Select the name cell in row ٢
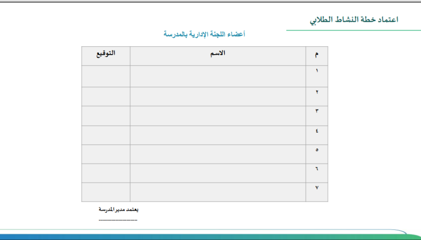This screenshot has width=421, height=240. click(x=218, y=96)
